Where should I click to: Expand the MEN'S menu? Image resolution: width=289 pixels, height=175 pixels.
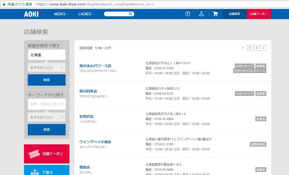[61, 14]
